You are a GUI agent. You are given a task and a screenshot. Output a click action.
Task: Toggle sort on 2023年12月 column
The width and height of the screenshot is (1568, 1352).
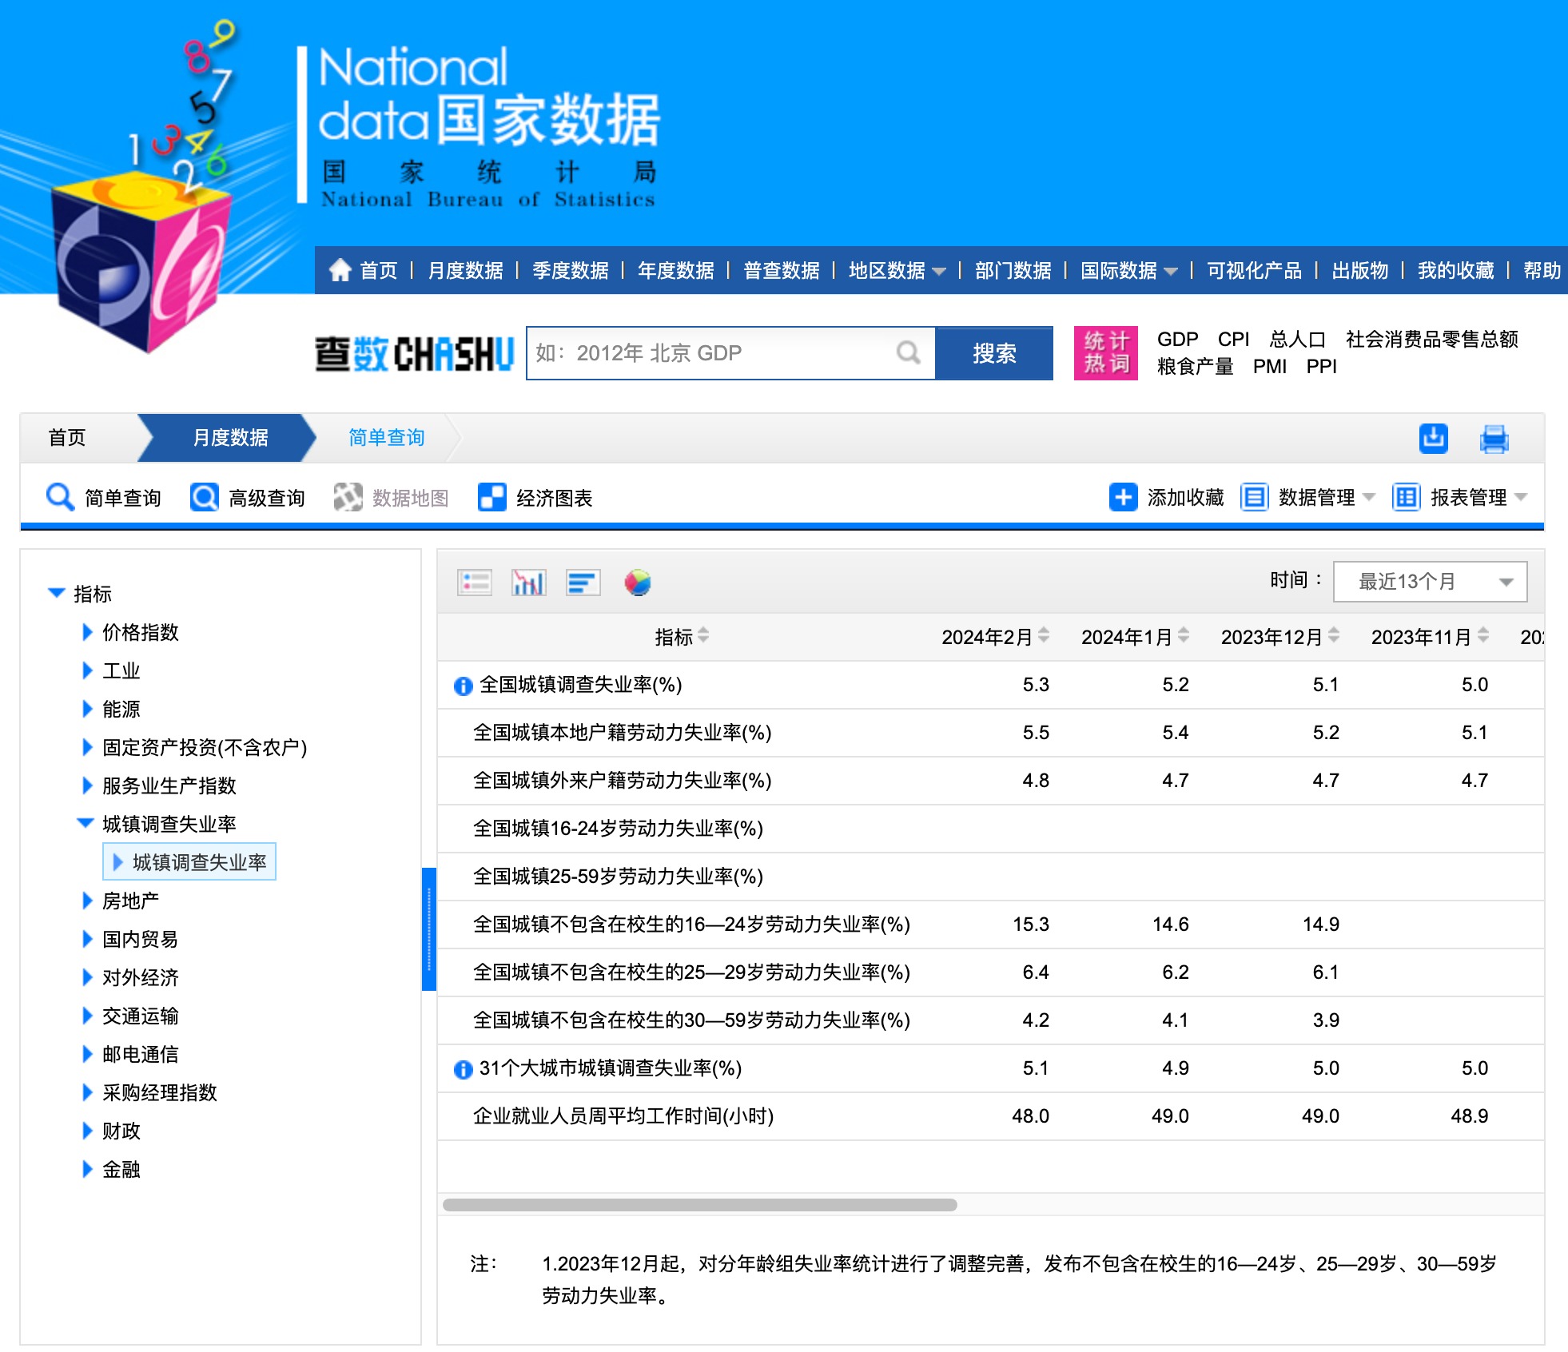point(1334,636)
